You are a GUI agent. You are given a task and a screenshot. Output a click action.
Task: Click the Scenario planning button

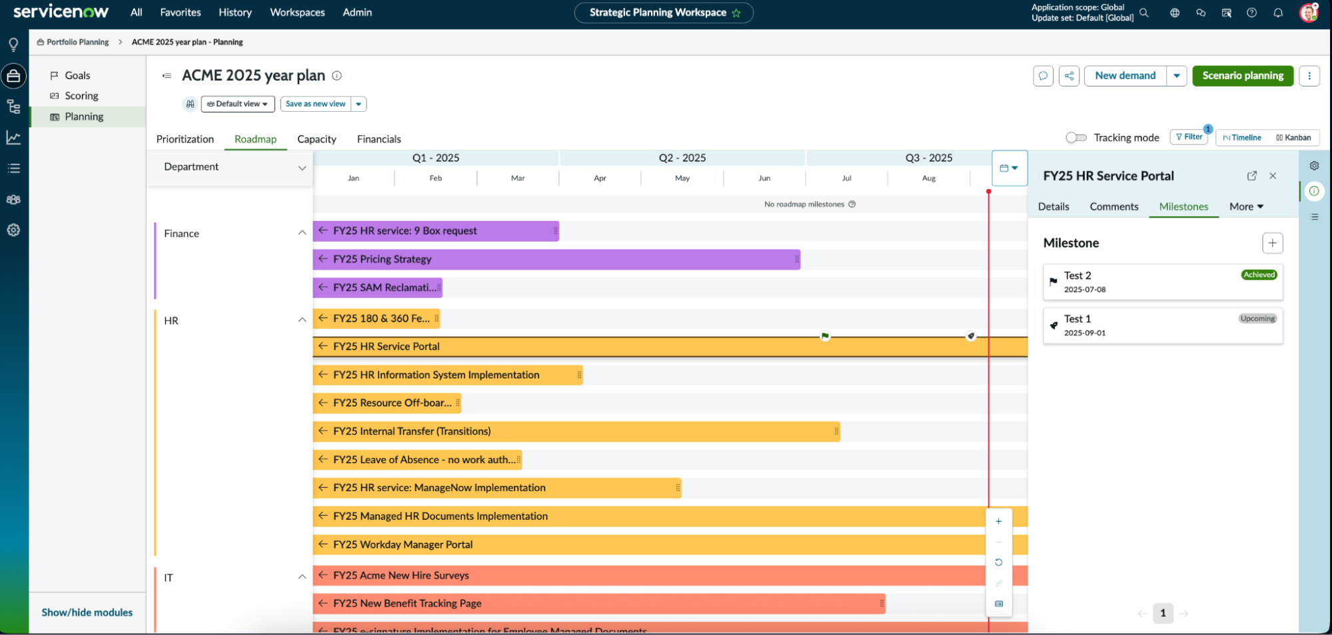pyautogui.click(x=1243, y=76)
